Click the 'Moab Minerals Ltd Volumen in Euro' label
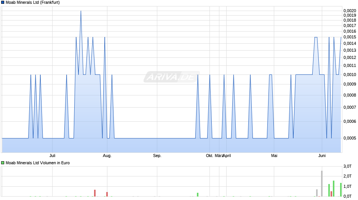The width and height of the screenshot is (358, 200). (38, 163)
